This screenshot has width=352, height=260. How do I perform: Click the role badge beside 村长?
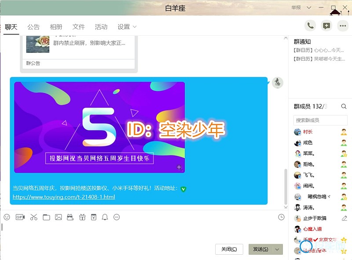(x=344, y=132)
